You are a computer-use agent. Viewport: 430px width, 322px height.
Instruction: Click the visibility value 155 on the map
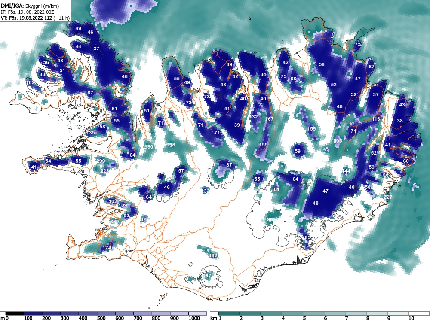pyautogui.click(x=263, y=145)
